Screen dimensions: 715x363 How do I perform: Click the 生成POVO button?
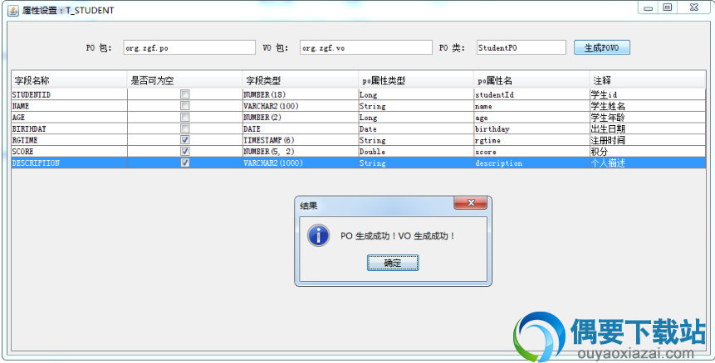pos(601,47)
